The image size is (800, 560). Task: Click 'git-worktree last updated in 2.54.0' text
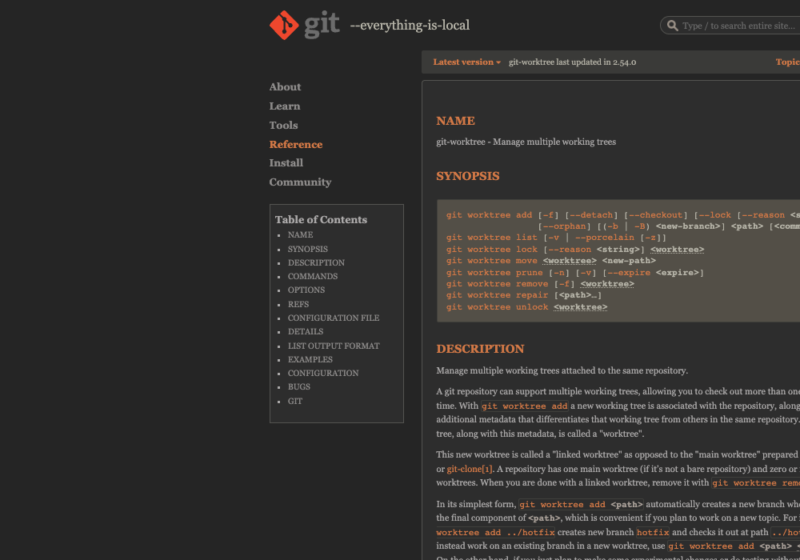(572, 62)
